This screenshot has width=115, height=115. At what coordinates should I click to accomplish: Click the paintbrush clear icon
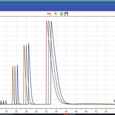tap(56, 14)
